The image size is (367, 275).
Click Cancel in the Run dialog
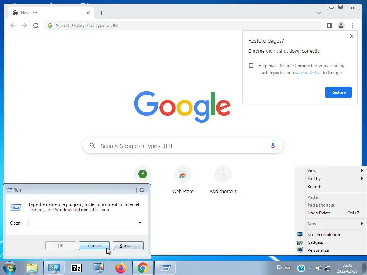(x=94, y=246)
